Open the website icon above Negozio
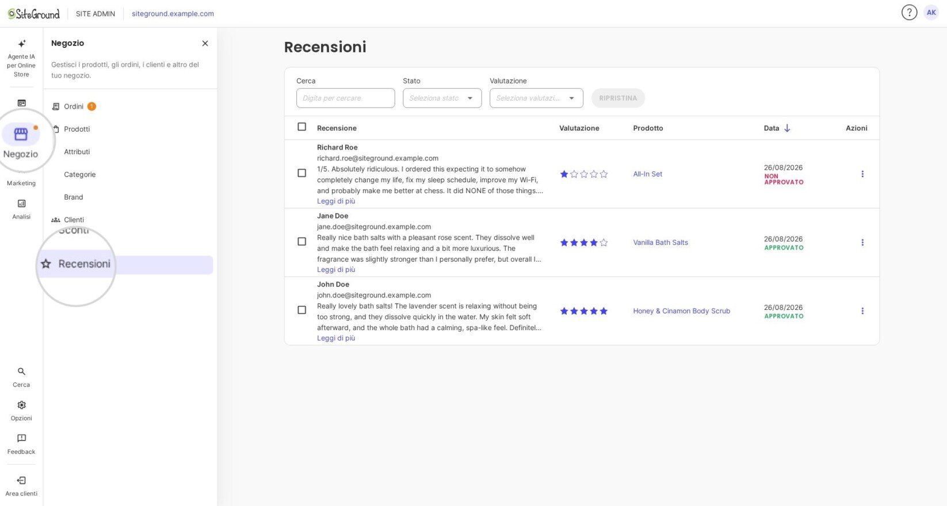 coord(21,103)
